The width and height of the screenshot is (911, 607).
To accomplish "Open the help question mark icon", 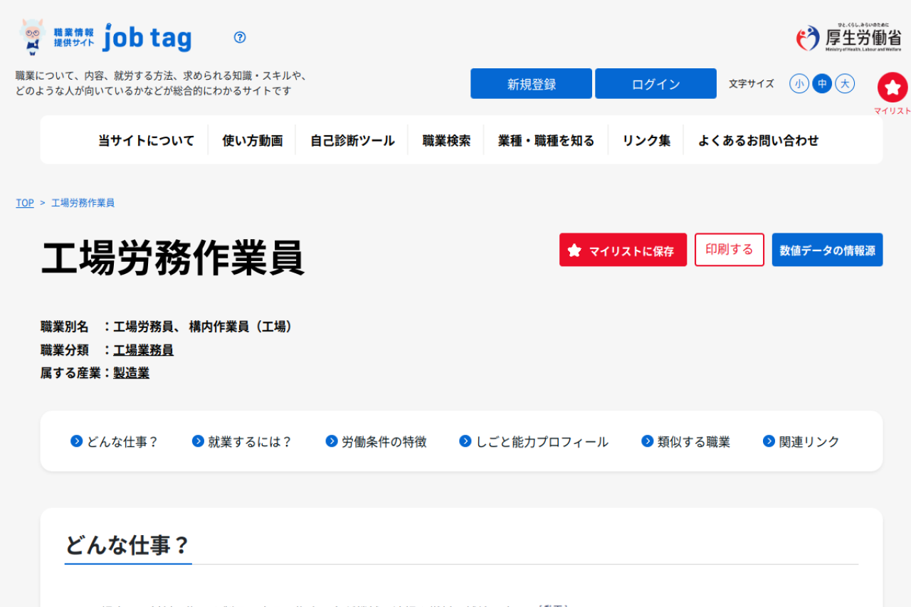I will 240,38.
